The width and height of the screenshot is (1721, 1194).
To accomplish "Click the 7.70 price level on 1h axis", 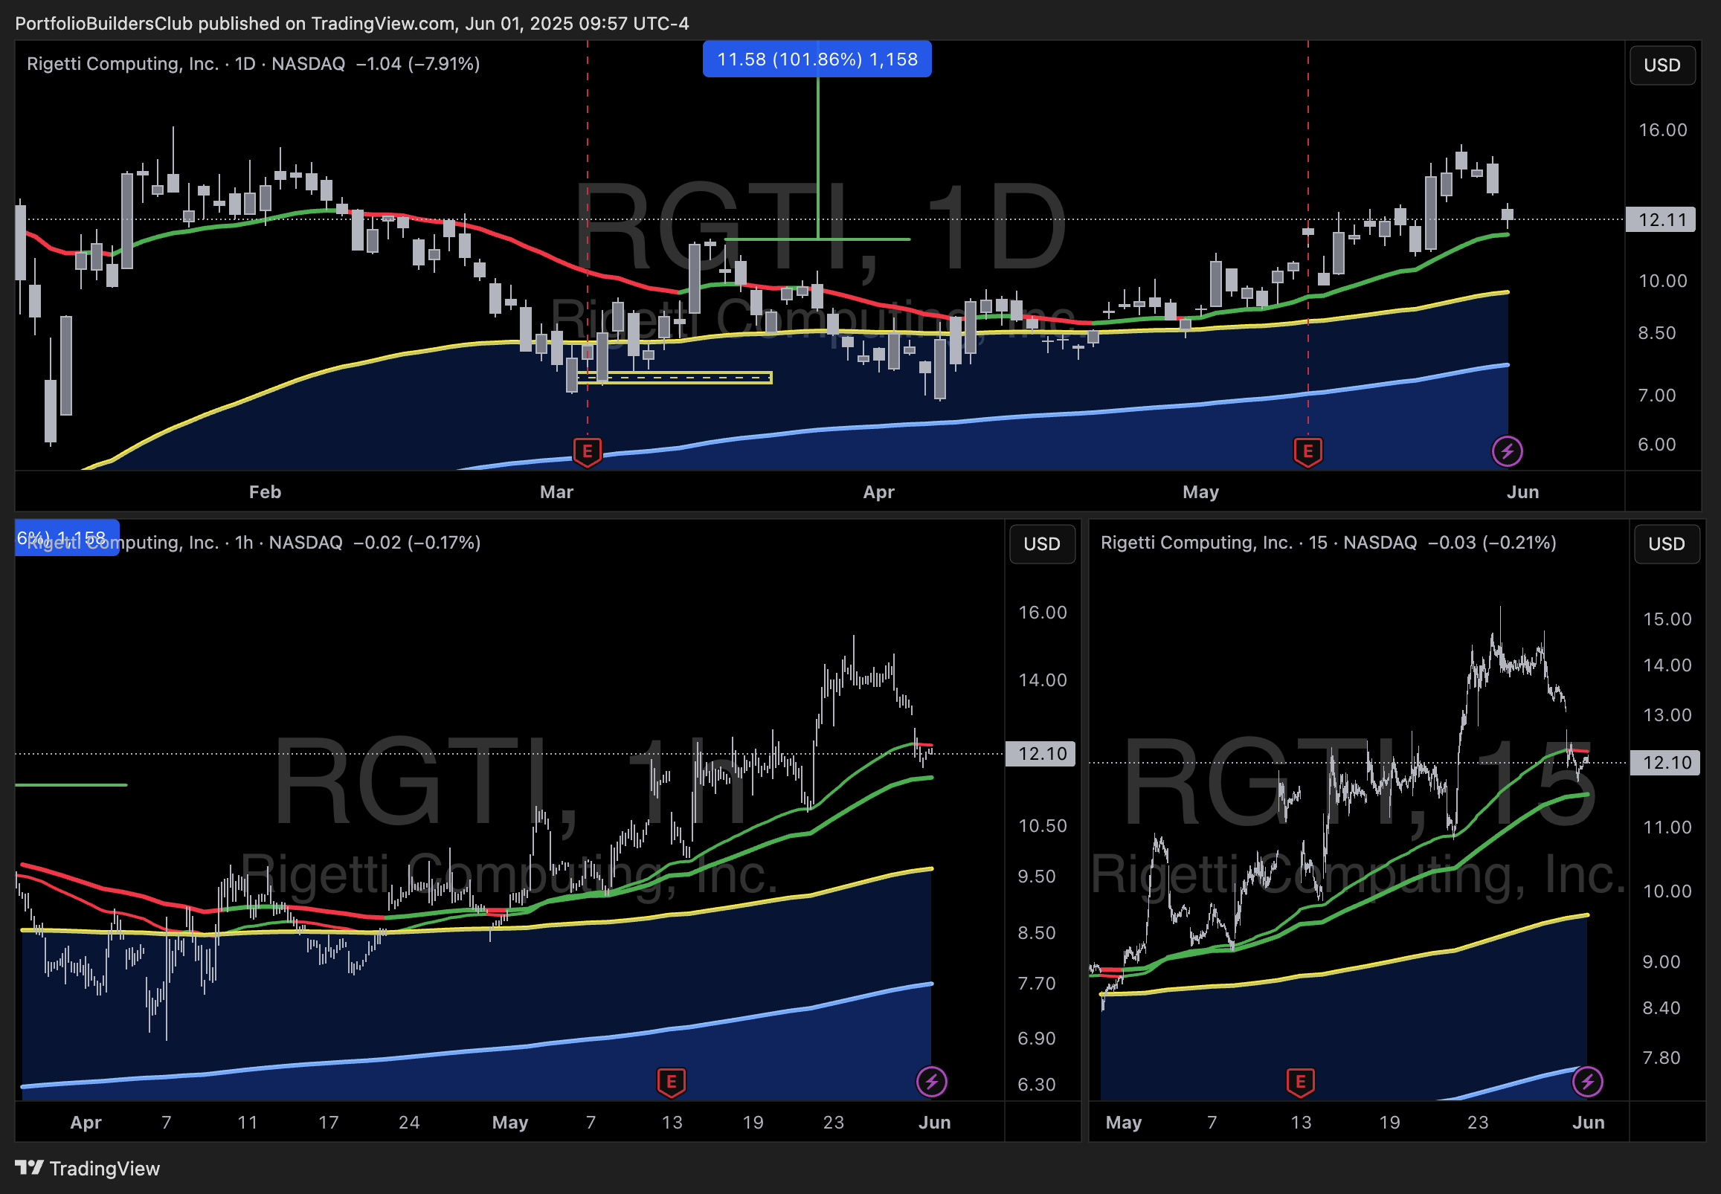I will [1036, 983].
